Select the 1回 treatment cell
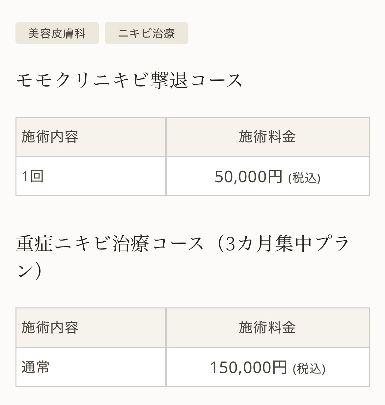 [33, 176]
